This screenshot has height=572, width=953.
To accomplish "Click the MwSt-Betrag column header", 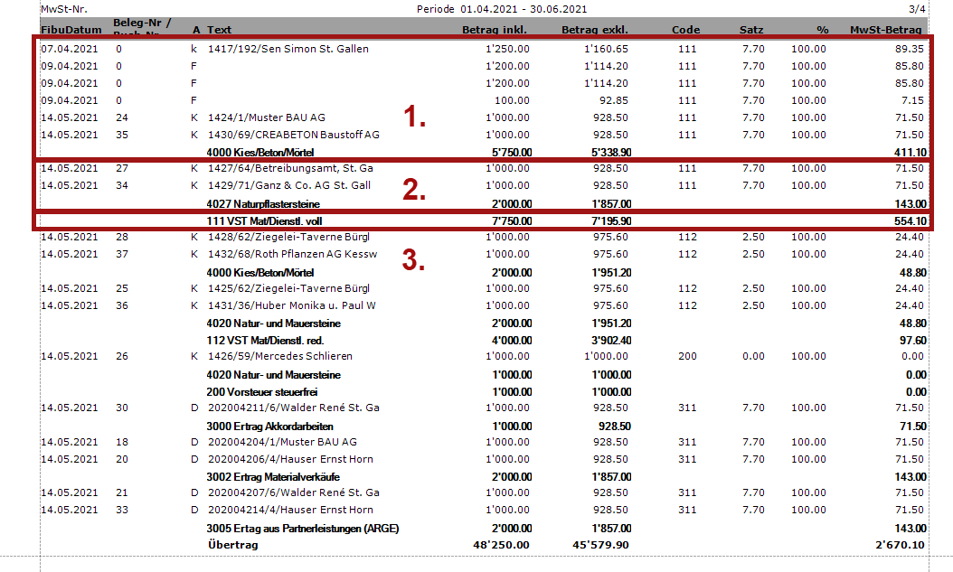I will [x=887, y=30].
